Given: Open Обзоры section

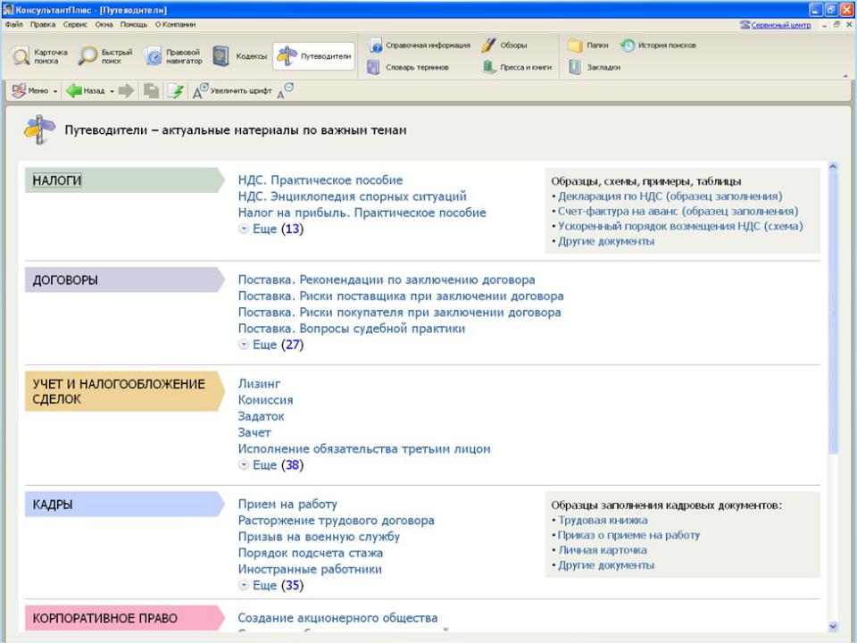Looking at the screenshot, I should (504, 46).
